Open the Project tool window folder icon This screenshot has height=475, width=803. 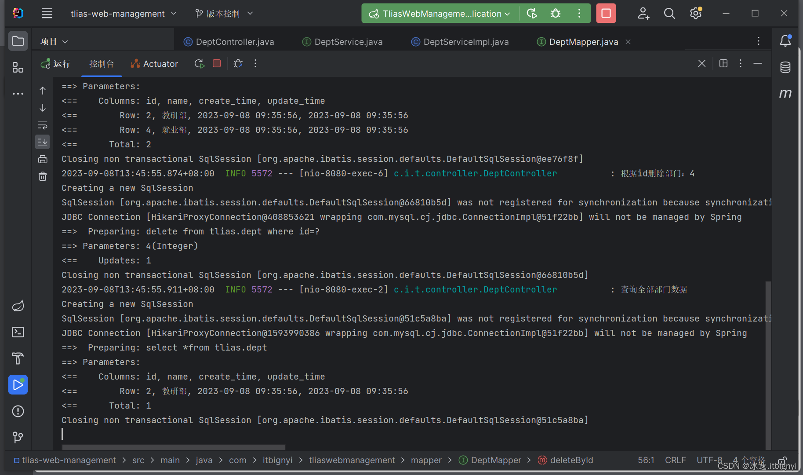(x=18, y=41)
